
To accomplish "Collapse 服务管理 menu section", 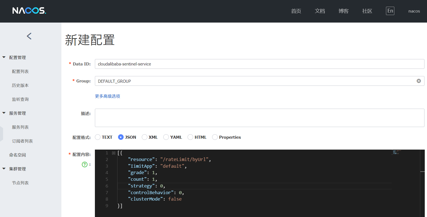I will pyautogui.click(x=4, y=113).
